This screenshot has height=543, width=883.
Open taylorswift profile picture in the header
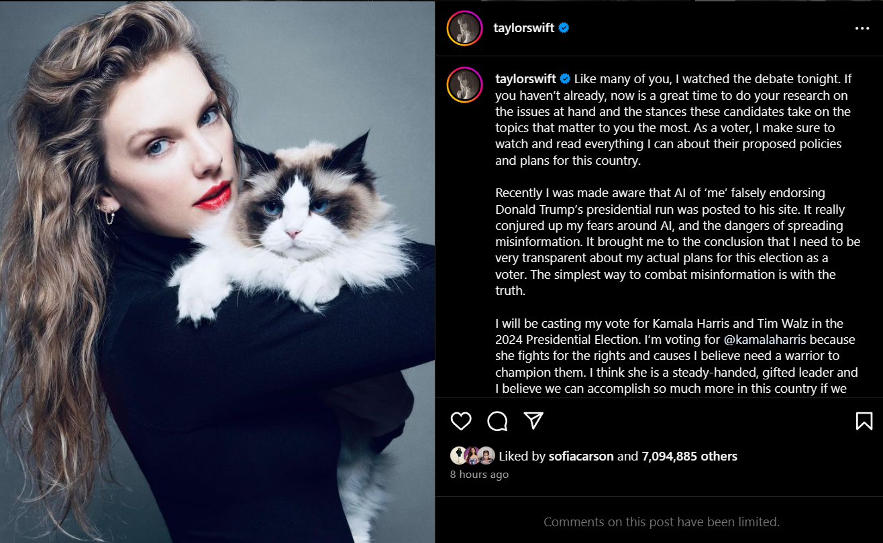tap(464, 28)
